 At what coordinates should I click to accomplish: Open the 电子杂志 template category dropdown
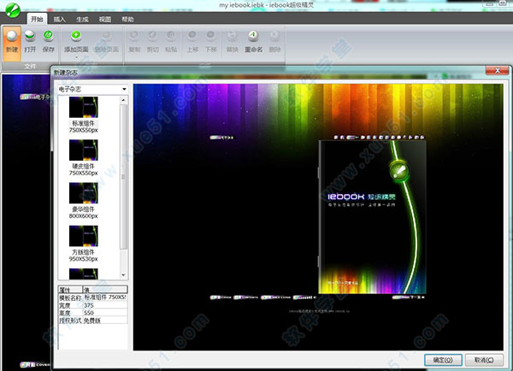[124, 89]
